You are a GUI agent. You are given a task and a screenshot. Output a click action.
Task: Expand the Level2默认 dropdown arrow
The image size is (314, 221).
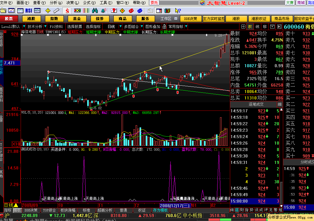24,26
